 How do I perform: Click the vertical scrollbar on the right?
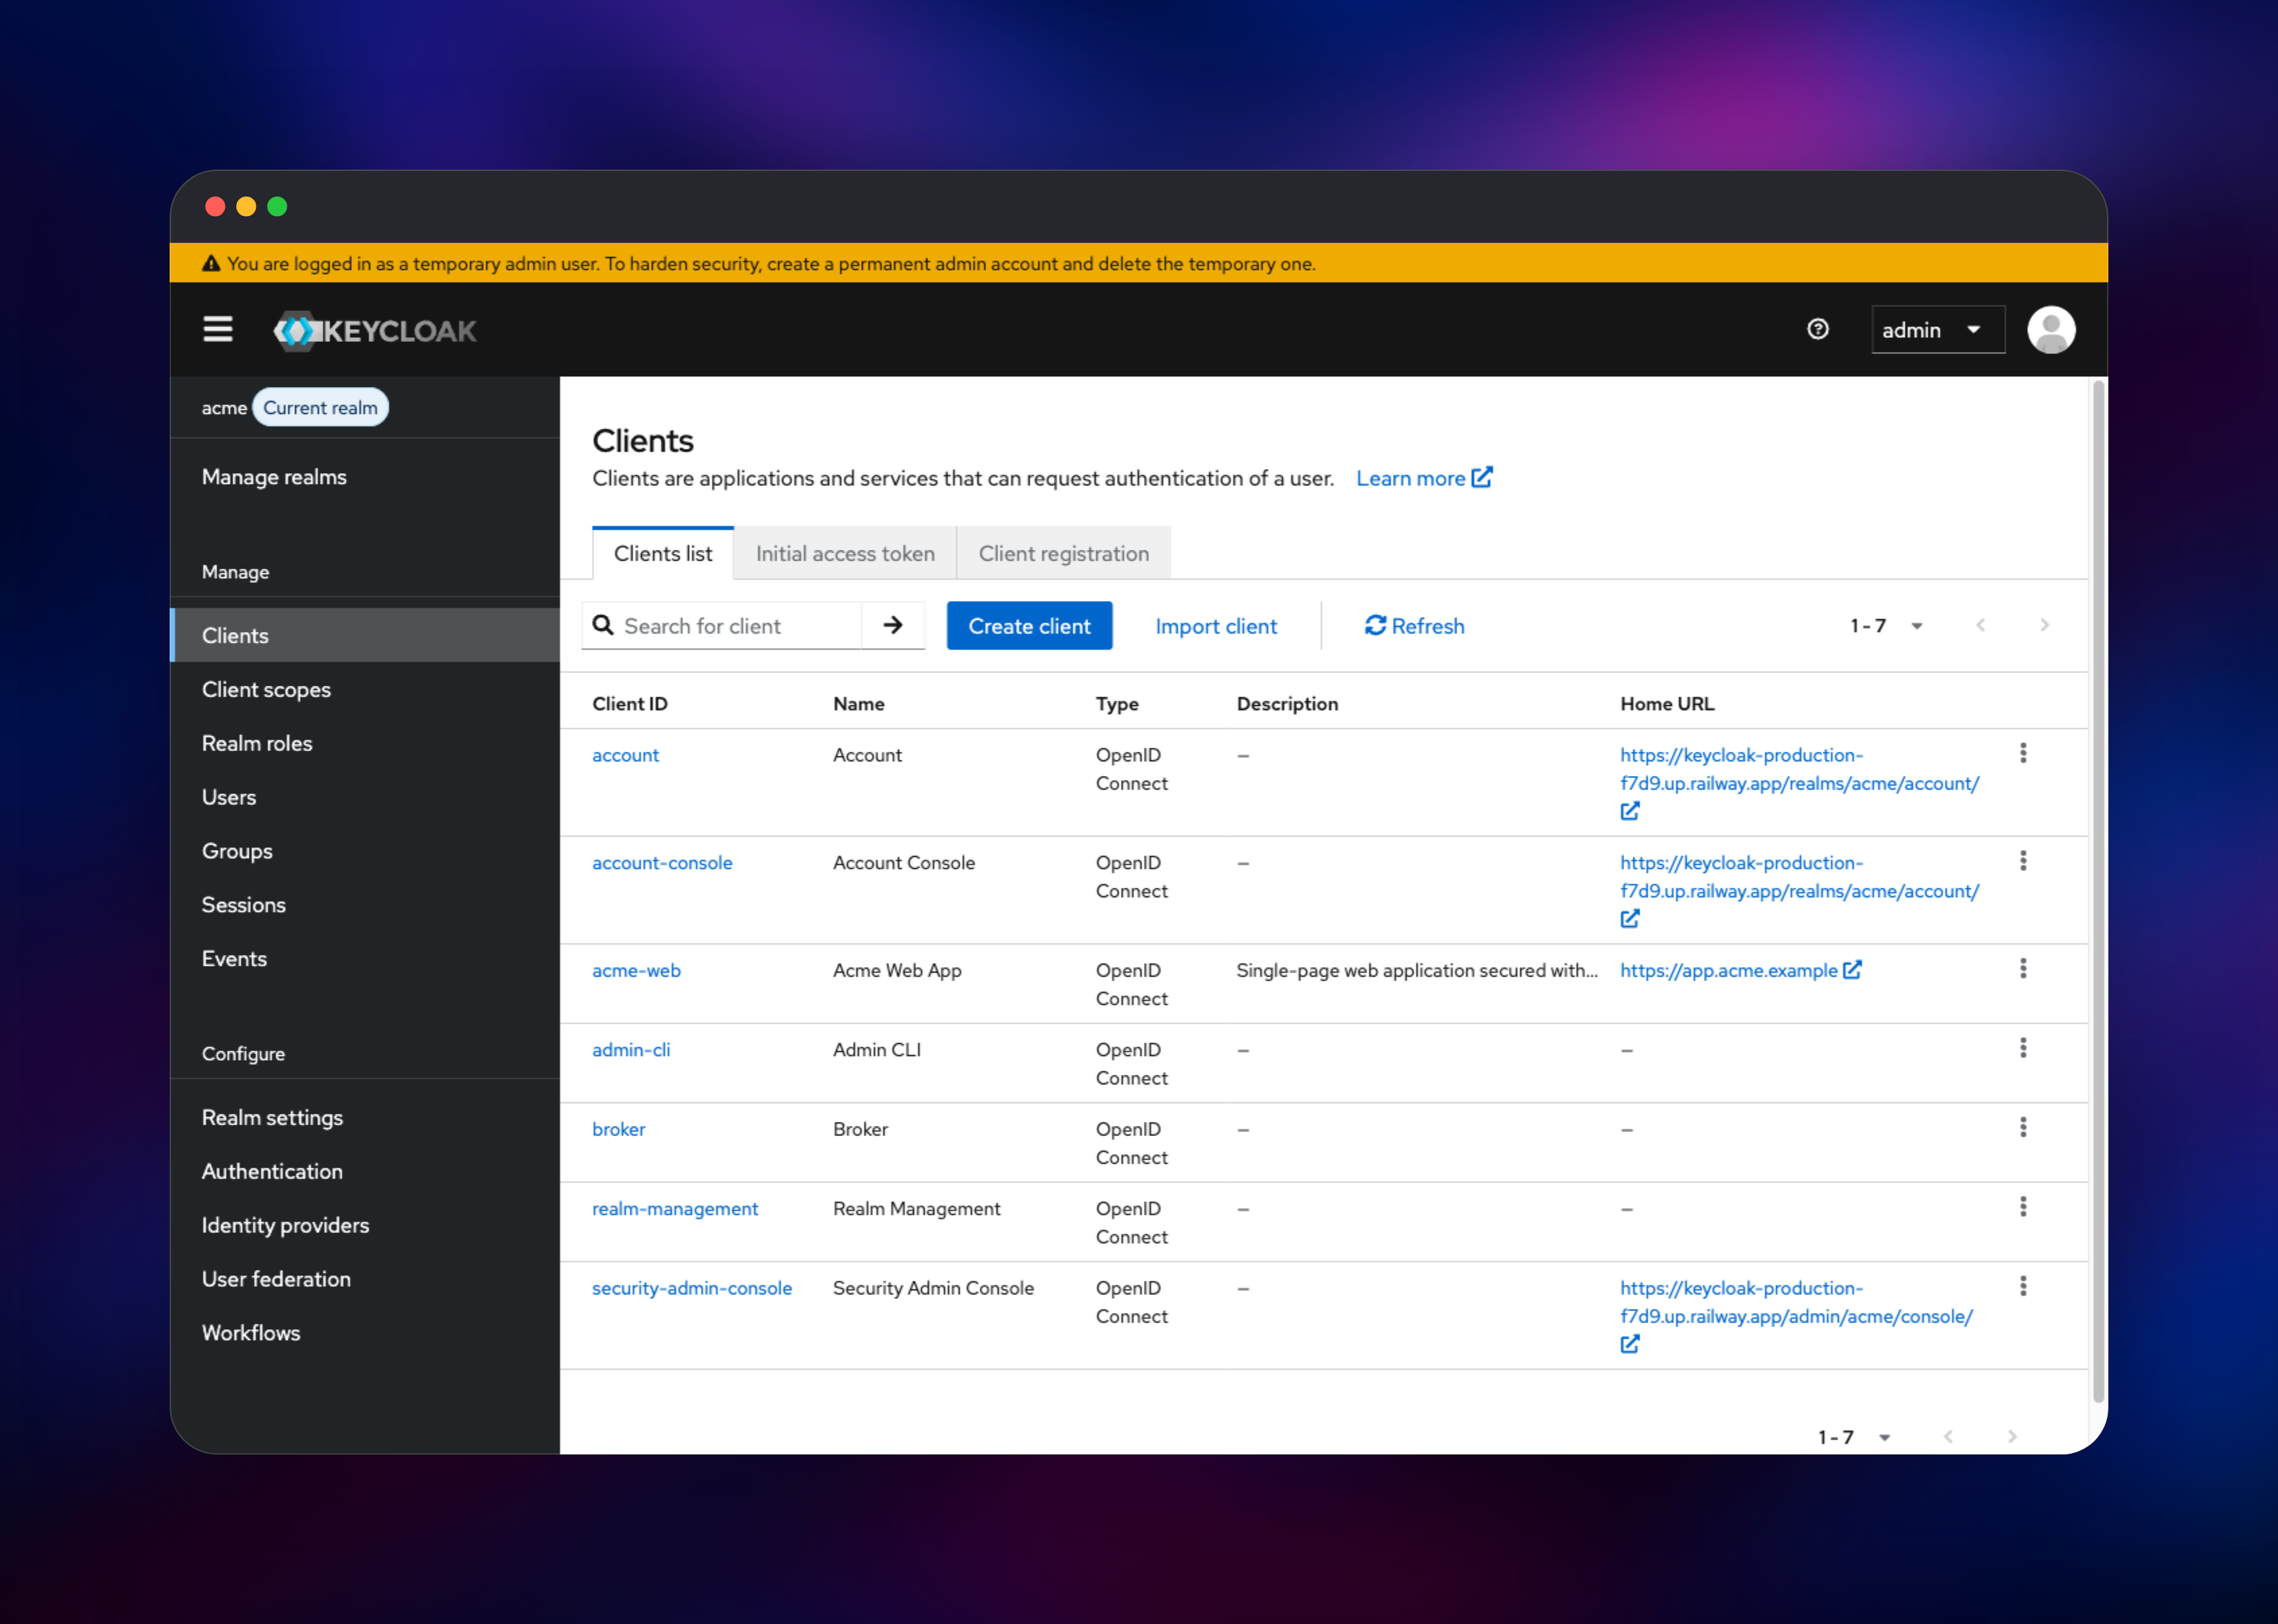pyautogui.click(x=2098, y=890)
